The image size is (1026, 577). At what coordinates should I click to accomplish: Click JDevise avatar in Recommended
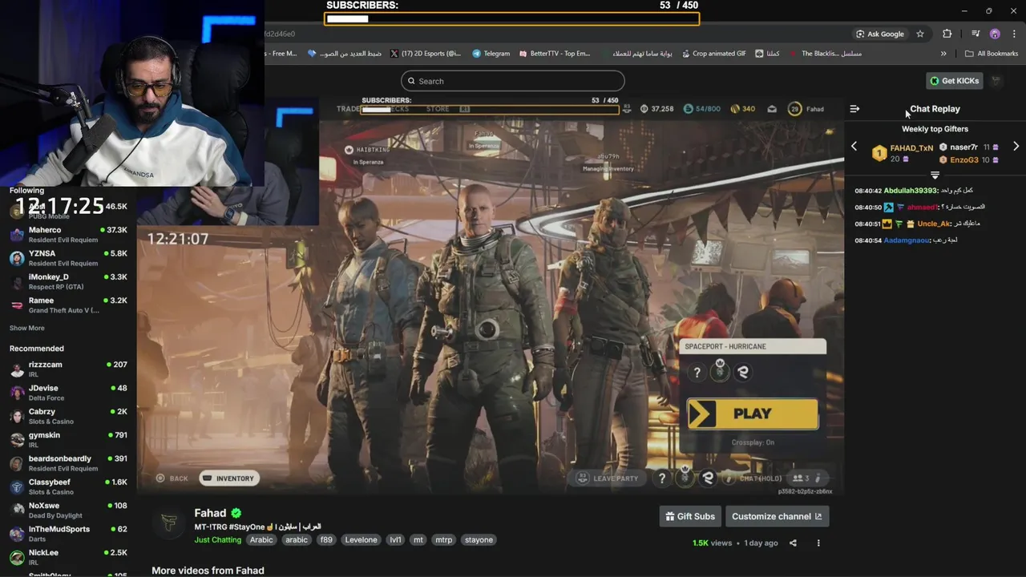[17, 392]
